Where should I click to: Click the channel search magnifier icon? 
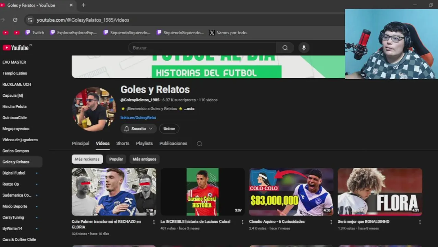[x=199, y=144]
